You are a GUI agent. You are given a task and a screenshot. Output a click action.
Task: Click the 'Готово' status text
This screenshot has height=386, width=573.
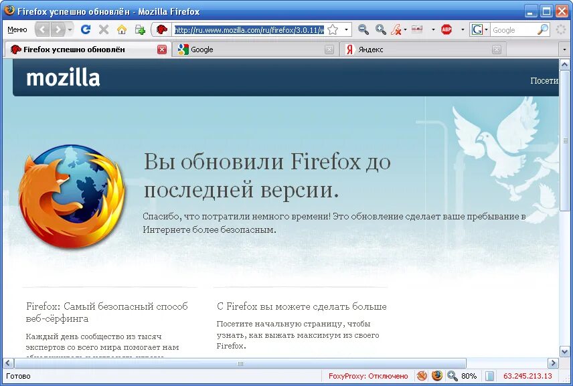click(x=18, y=376)
